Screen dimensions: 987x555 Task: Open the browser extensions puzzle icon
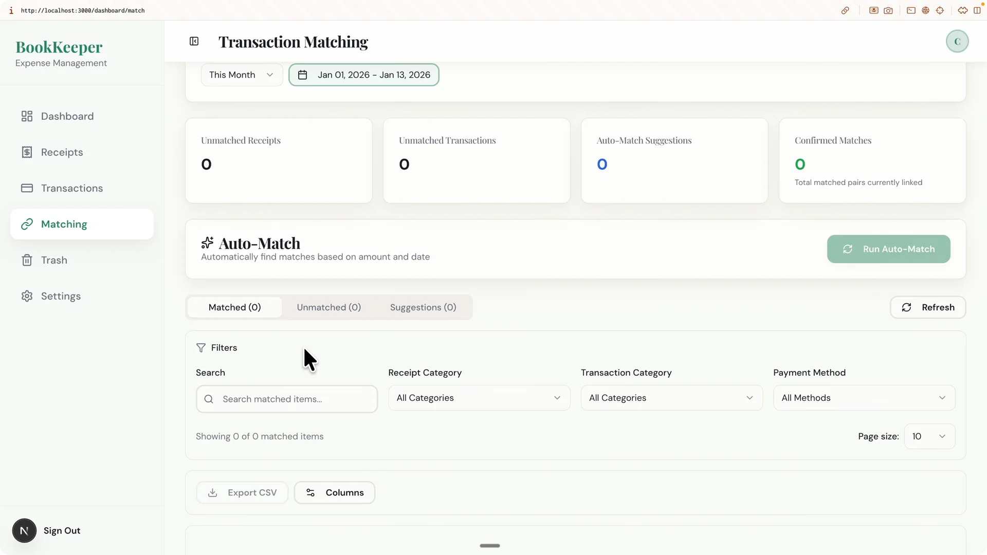[x=962, y=10]
